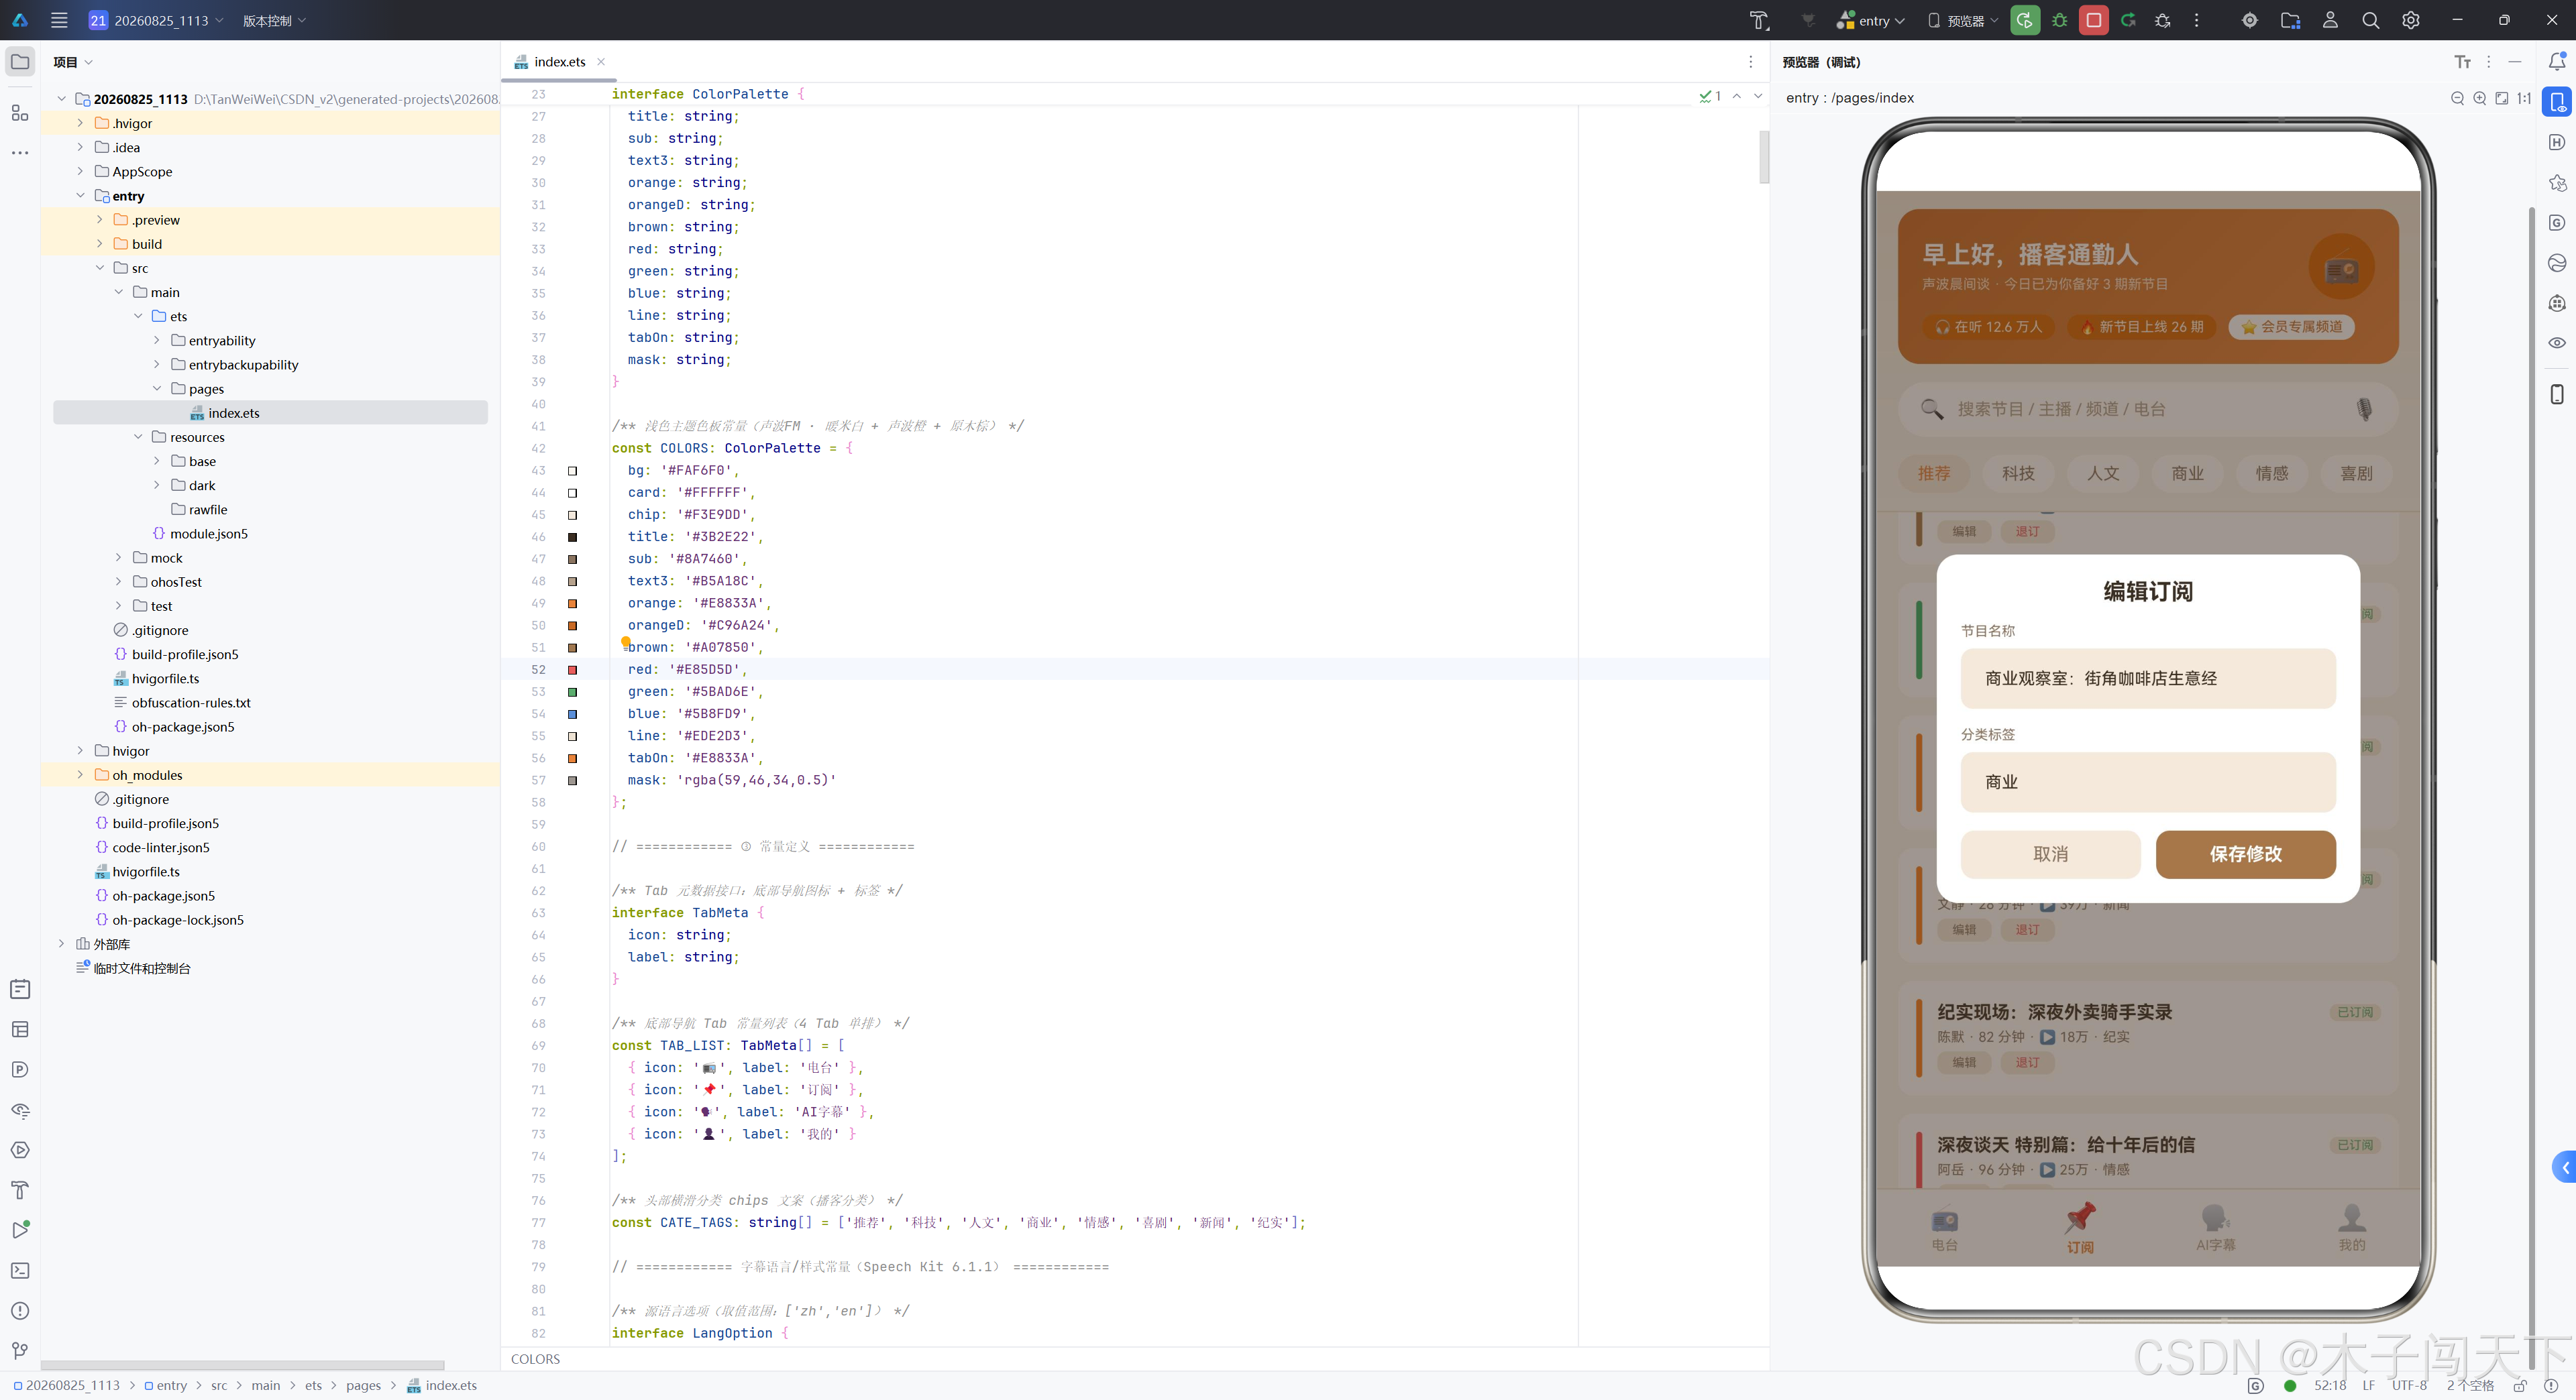The height and width of the screenshot is (1400, 2576).
Task: Stop the running preview with red square
Action: [2093, 20]
